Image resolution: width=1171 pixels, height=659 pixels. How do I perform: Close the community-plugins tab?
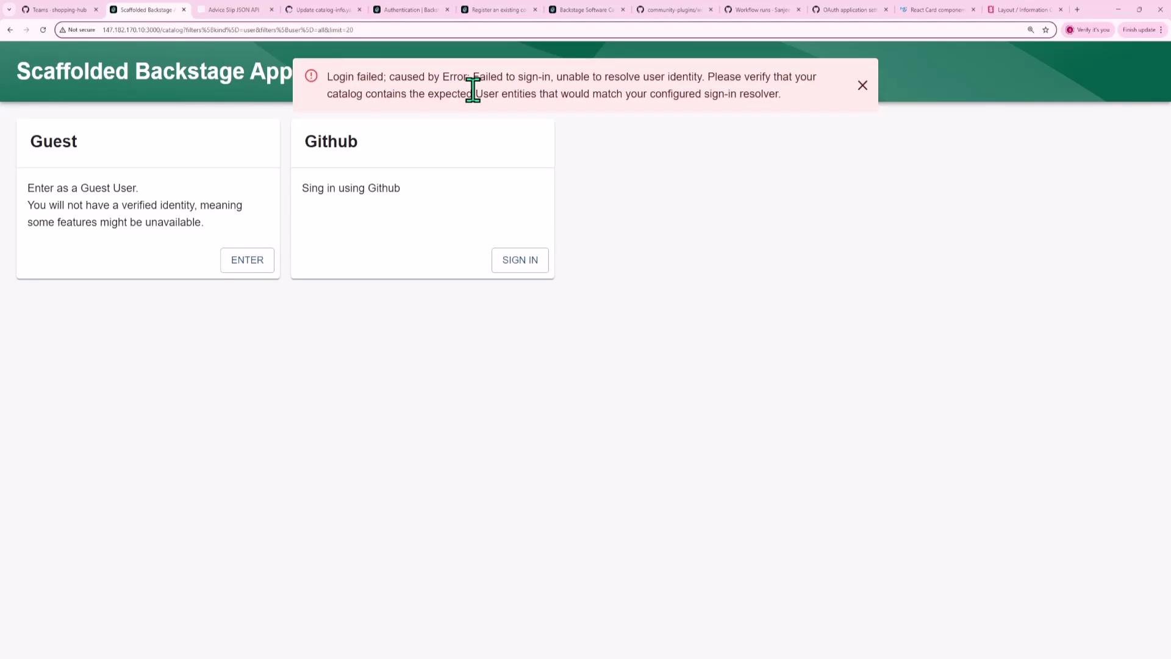click(x=711, y=10)
